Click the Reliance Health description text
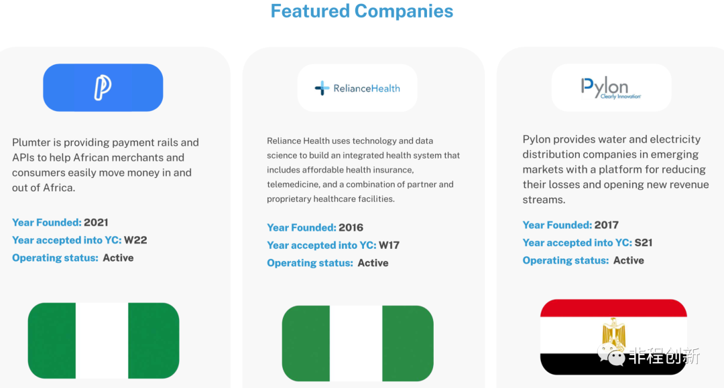724x388 pixels. point(363,169)
